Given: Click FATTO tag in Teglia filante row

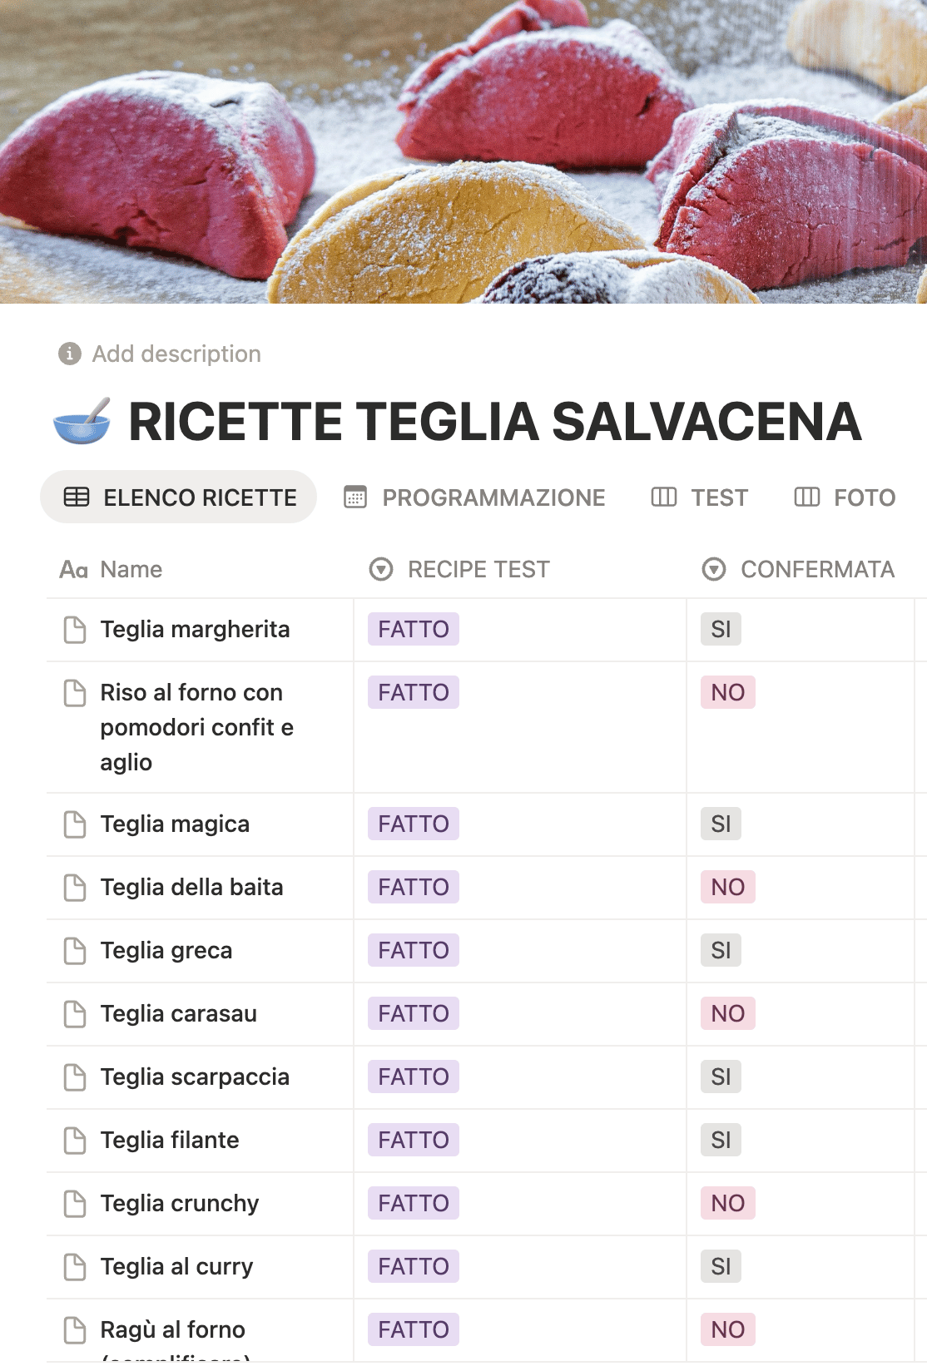Looking at the screenshot, I should (x=414, y=1141).
